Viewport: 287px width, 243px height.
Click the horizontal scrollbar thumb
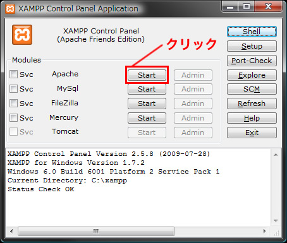(x=96, y=231)
